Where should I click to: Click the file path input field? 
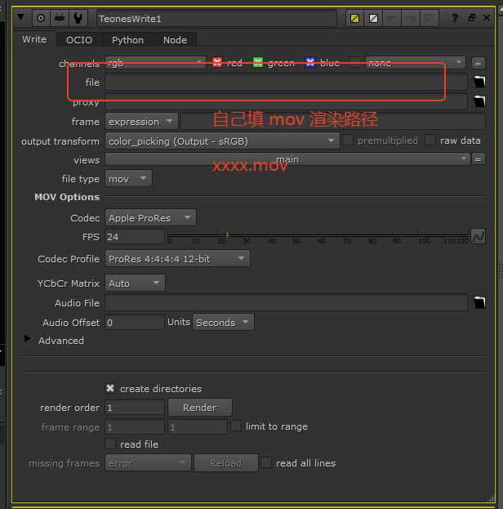(286, 83)
